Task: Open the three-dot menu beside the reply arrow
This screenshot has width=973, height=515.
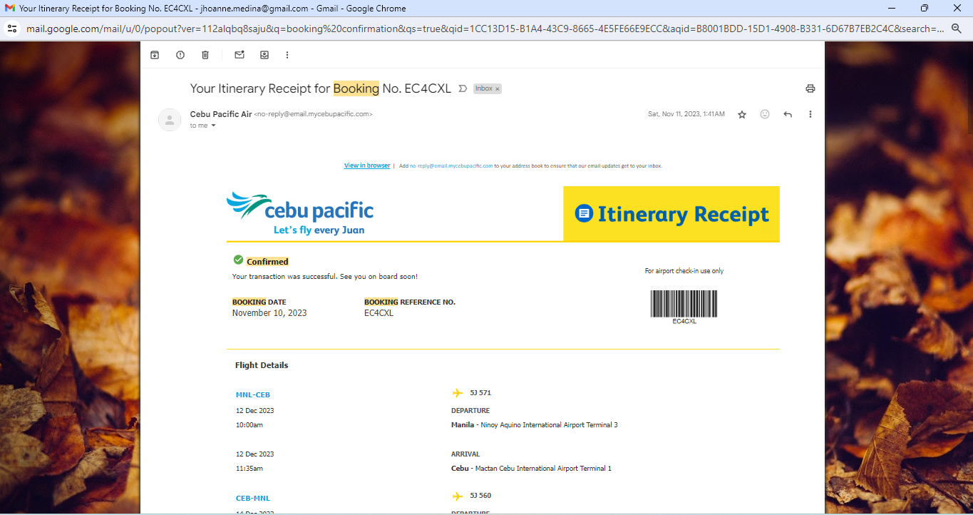Action: point(810,114)
